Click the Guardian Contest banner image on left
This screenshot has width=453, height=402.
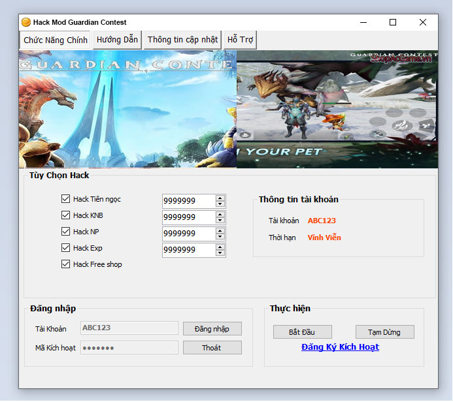click(x=127, y=109)
